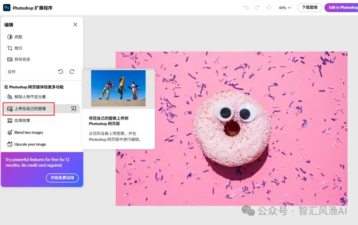Rotate the image counterclockwise
Viewport: 358px width, 225px height.
[60, 71]
